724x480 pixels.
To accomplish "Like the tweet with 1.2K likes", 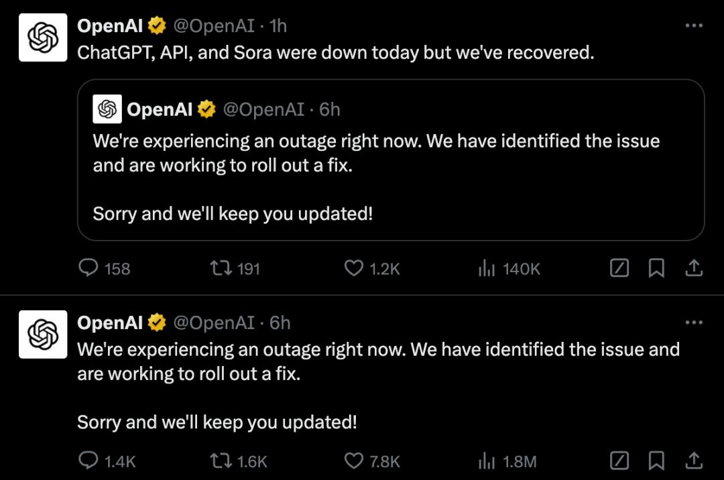I will coord(353,269).
